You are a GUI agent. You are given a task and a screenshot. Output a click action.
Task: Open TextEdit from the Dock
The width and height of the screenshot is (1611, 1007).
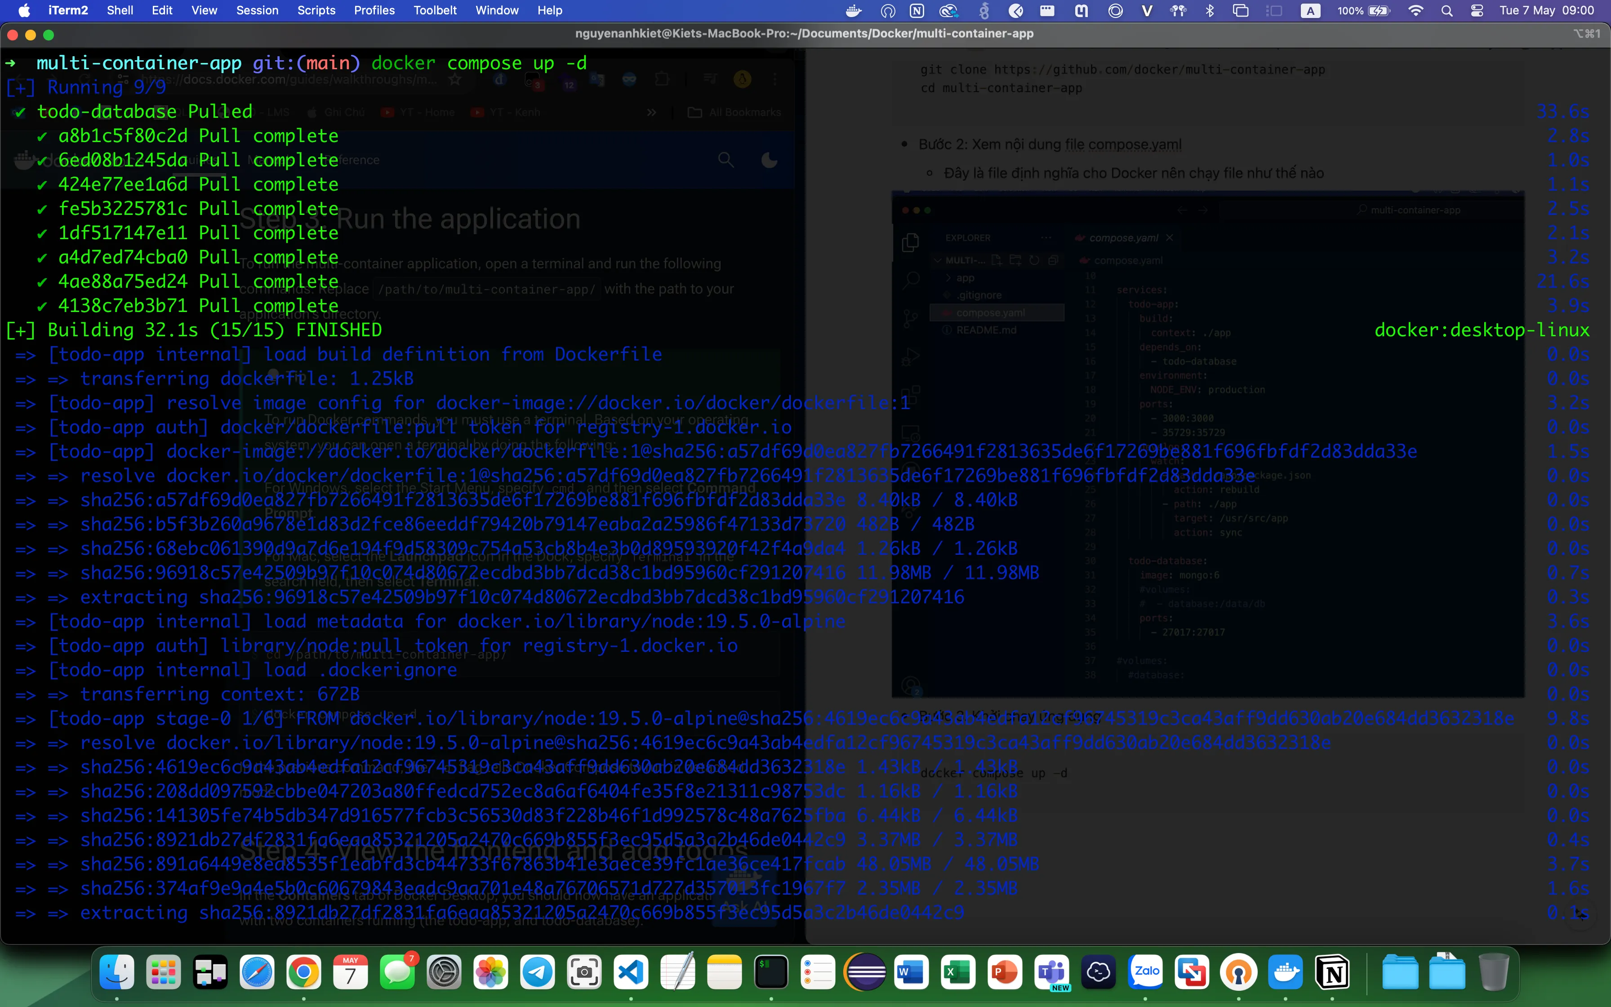pos(678,973)
